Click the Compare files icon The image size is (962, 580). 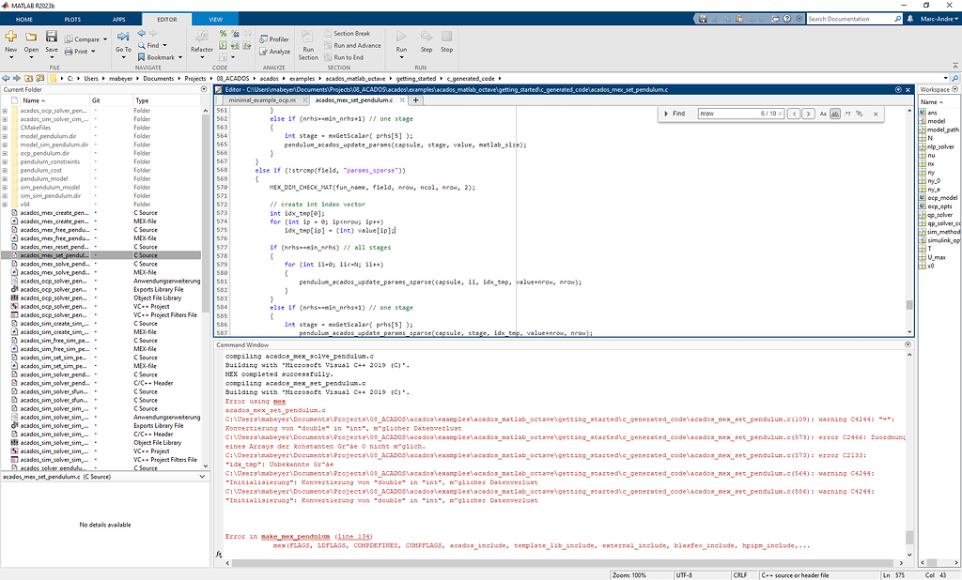pos(69,39)
